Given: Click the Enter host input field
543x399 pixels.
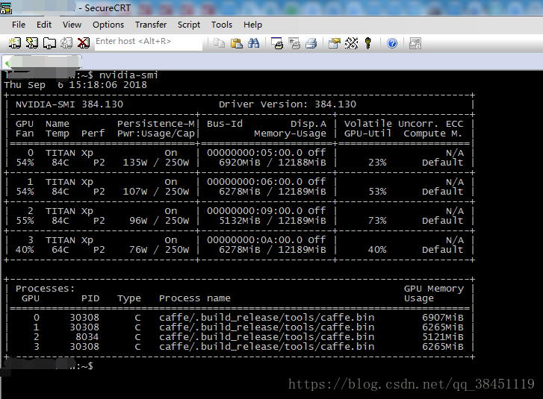Looking at the screenshot, I should click(x=149, y=43).
